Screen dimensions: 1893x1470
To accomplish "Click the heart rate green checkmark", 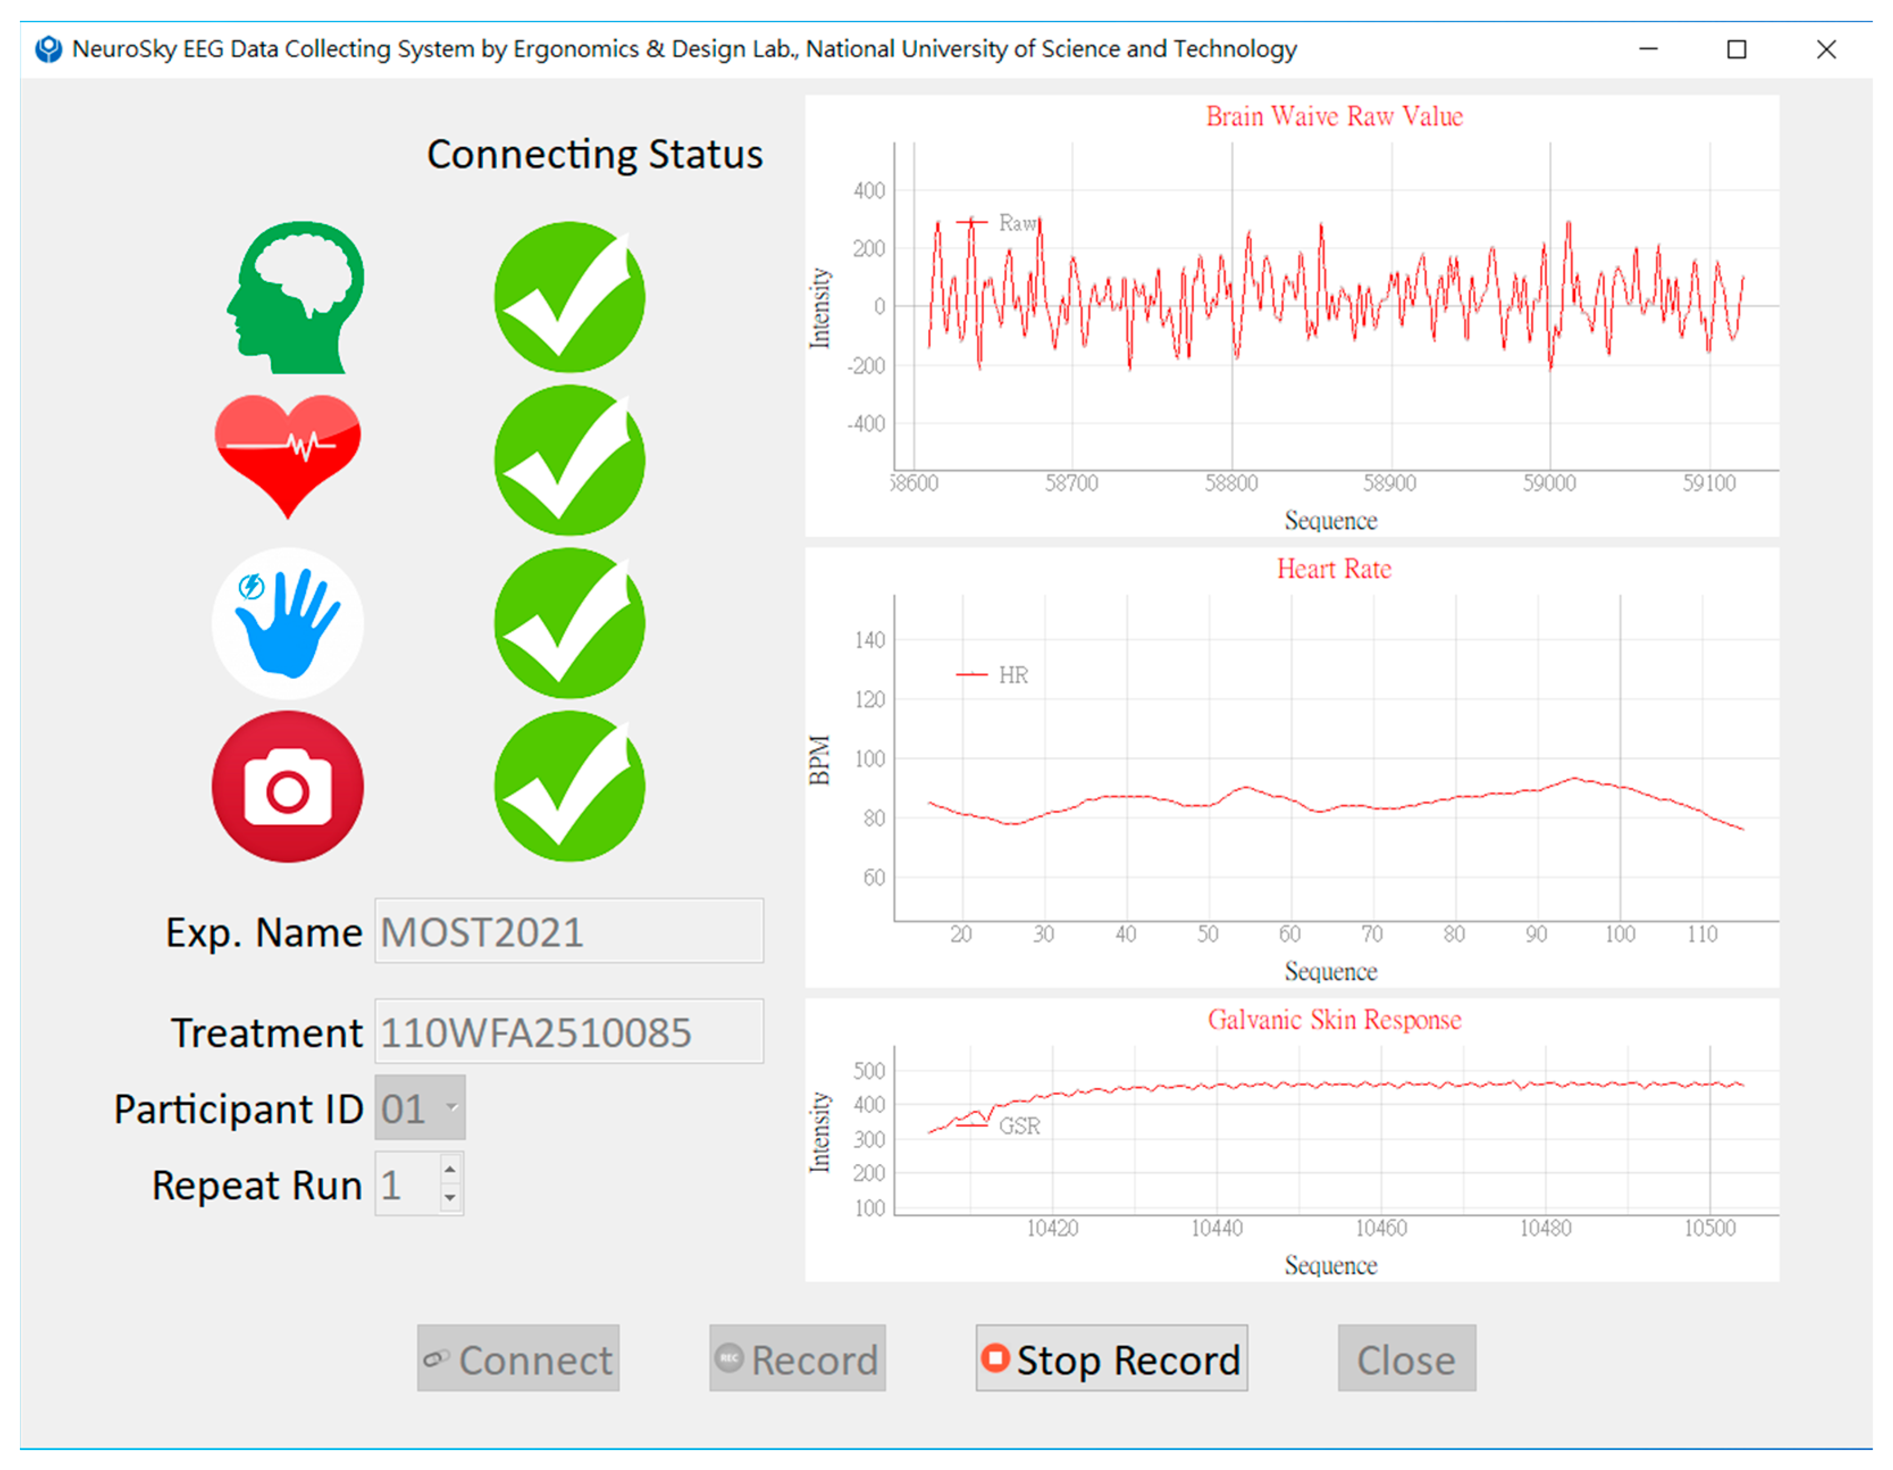I will point(569,460).
